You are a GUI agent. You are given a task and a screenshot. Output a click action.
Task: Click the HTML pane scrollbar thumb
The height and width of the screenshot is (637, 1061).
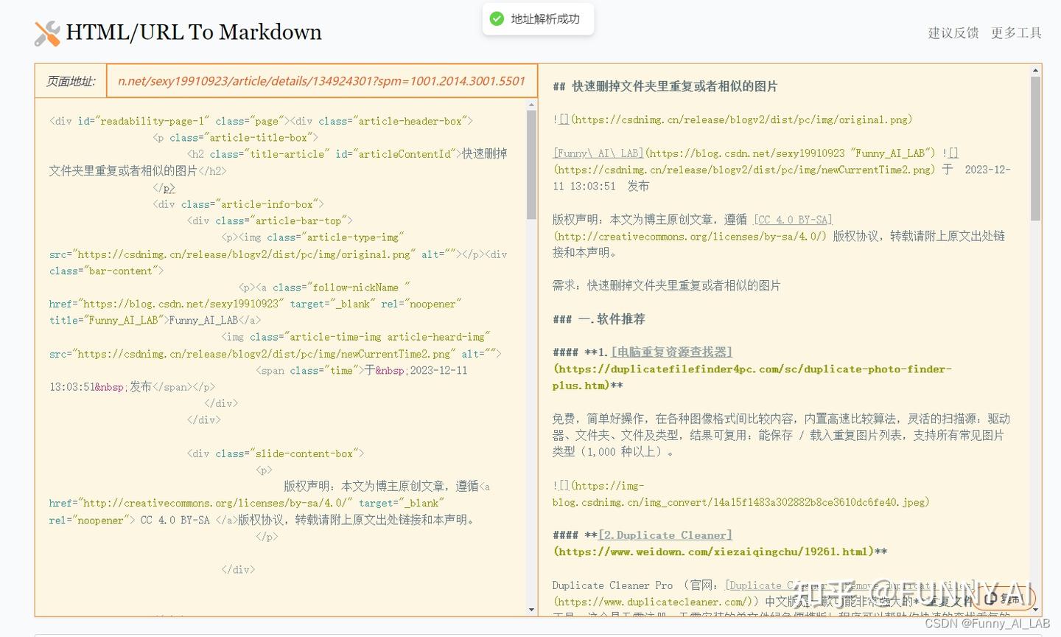coord(532,166)
